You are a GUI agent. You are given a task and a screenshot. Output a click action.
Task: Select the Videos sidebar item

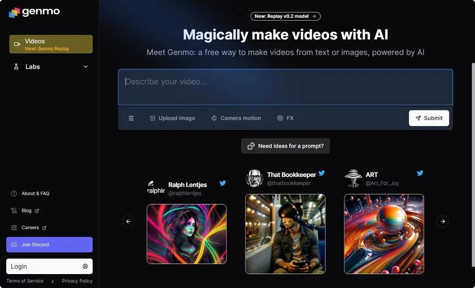(x=51, y=44)
